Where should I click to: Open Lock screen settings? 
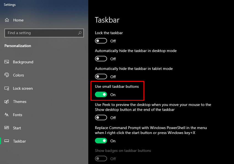click(23, 88)
